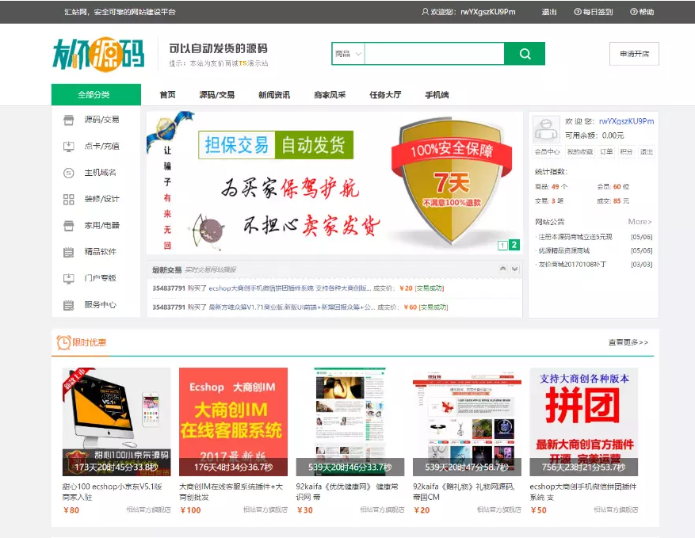Switch banner to slide 1
Viewport: 695px width, 538px height.
tap(502, 245)
